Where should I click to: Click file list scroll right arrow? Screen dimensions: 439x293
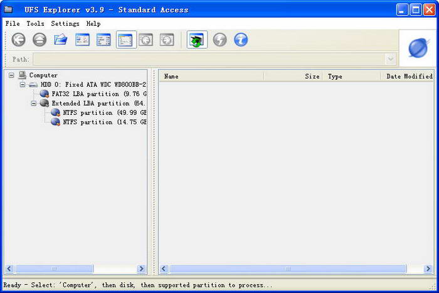(x=428, y=269)
